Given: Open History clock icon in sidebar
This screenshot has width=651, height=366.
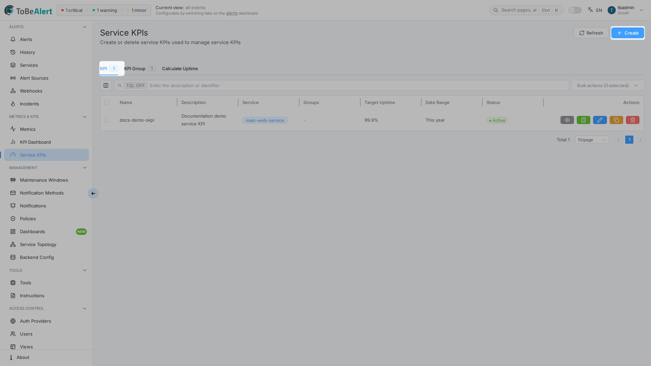Looking at the screenshot, I should coord(13,52).
